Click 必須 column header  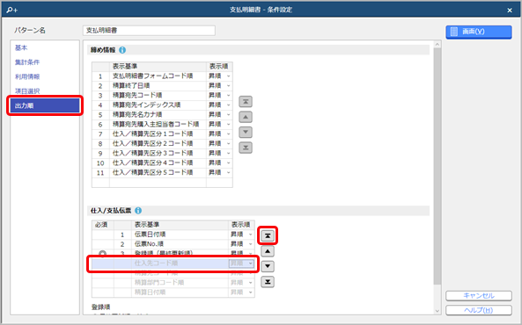point(103,225)
